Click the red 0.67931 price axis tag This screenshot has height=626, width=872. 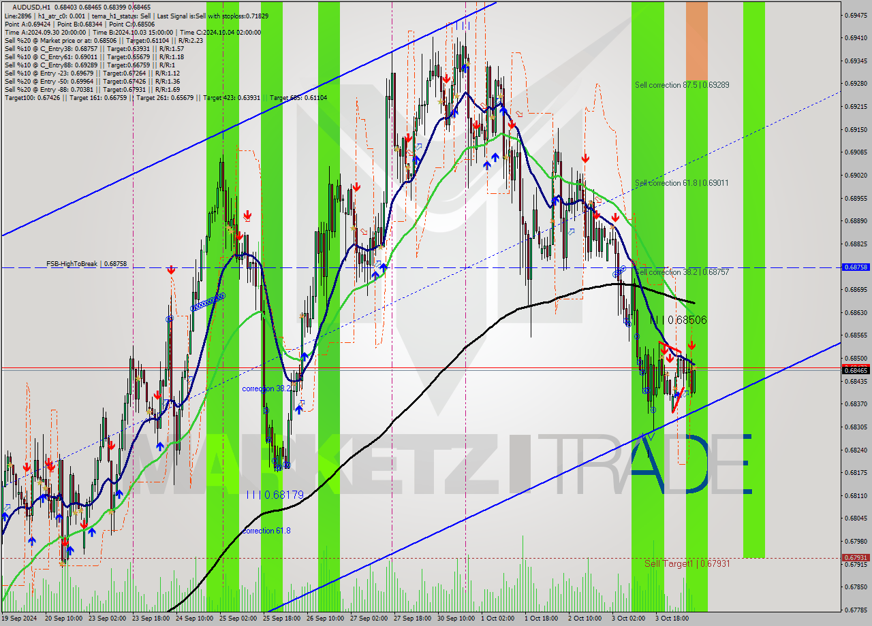coord(856,558)
